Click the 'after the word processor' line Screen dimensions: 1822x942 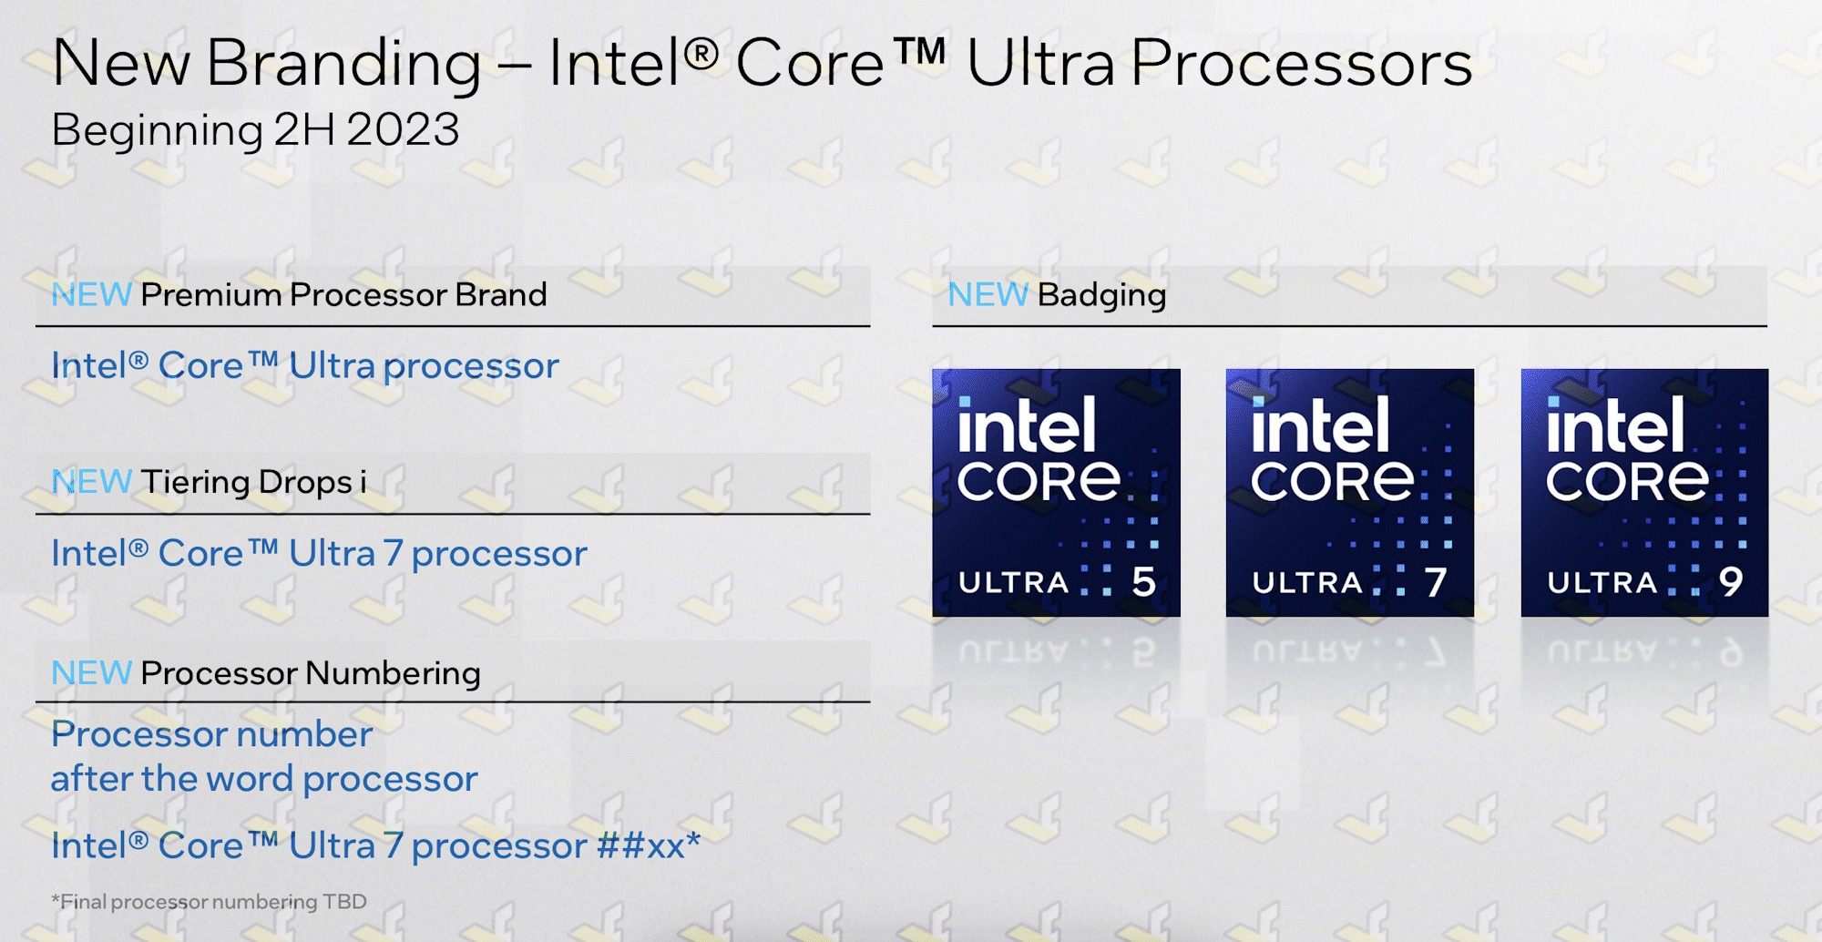(x=264, y=780)
